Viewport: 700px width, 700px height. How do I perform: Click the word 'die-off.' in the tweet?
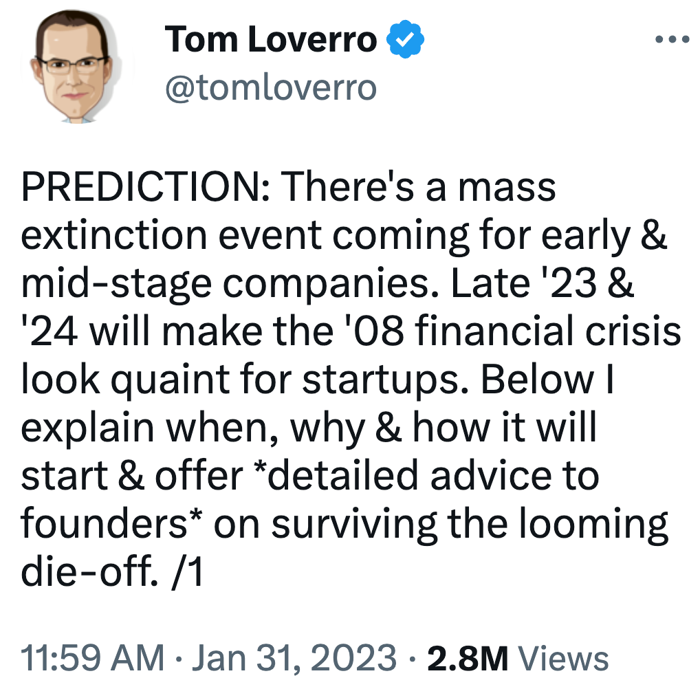[x=89, y=572]
